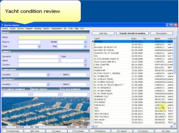Select the STA MARIA row

pyautogui.click(x=133, y=102)
